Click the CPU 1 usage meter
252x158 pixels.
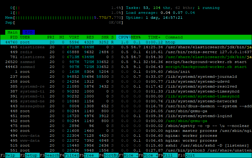pos(67,13)
